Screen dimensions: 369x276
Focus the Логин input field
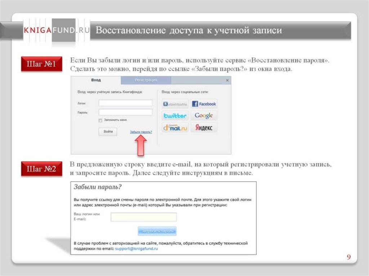(125, 103)
